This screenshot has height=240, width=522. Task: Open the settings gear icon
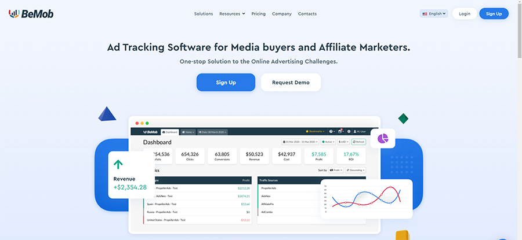pos(349,131)
